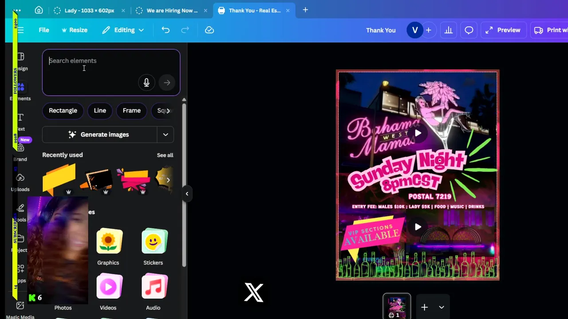The width and height of the screenshot is (568, 319).
Task: Insert the yellow banner recent element
Action: [59, 179]
